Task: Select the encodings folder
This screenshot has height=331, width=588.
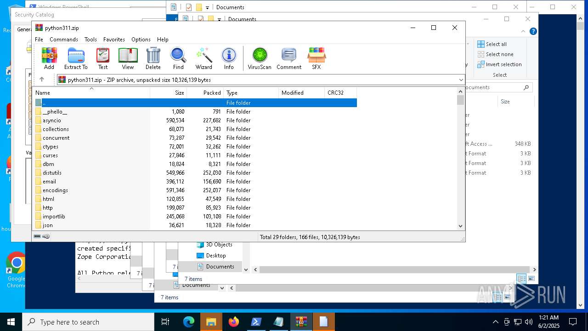Action: 196,190
